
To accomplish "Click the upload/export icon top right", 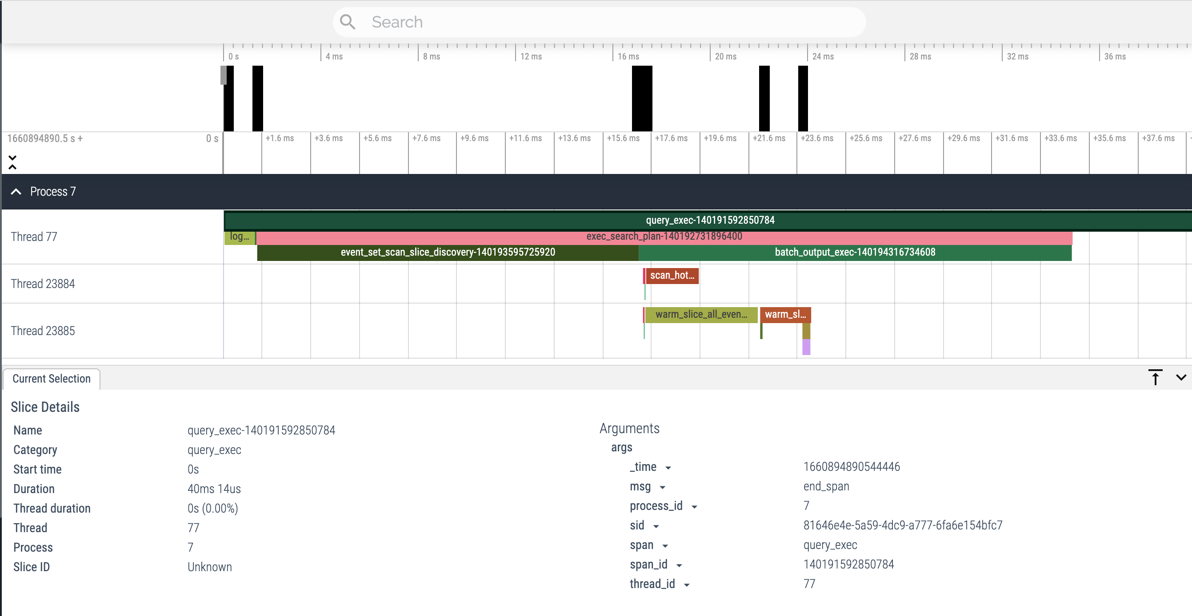I will (1155, 377).
